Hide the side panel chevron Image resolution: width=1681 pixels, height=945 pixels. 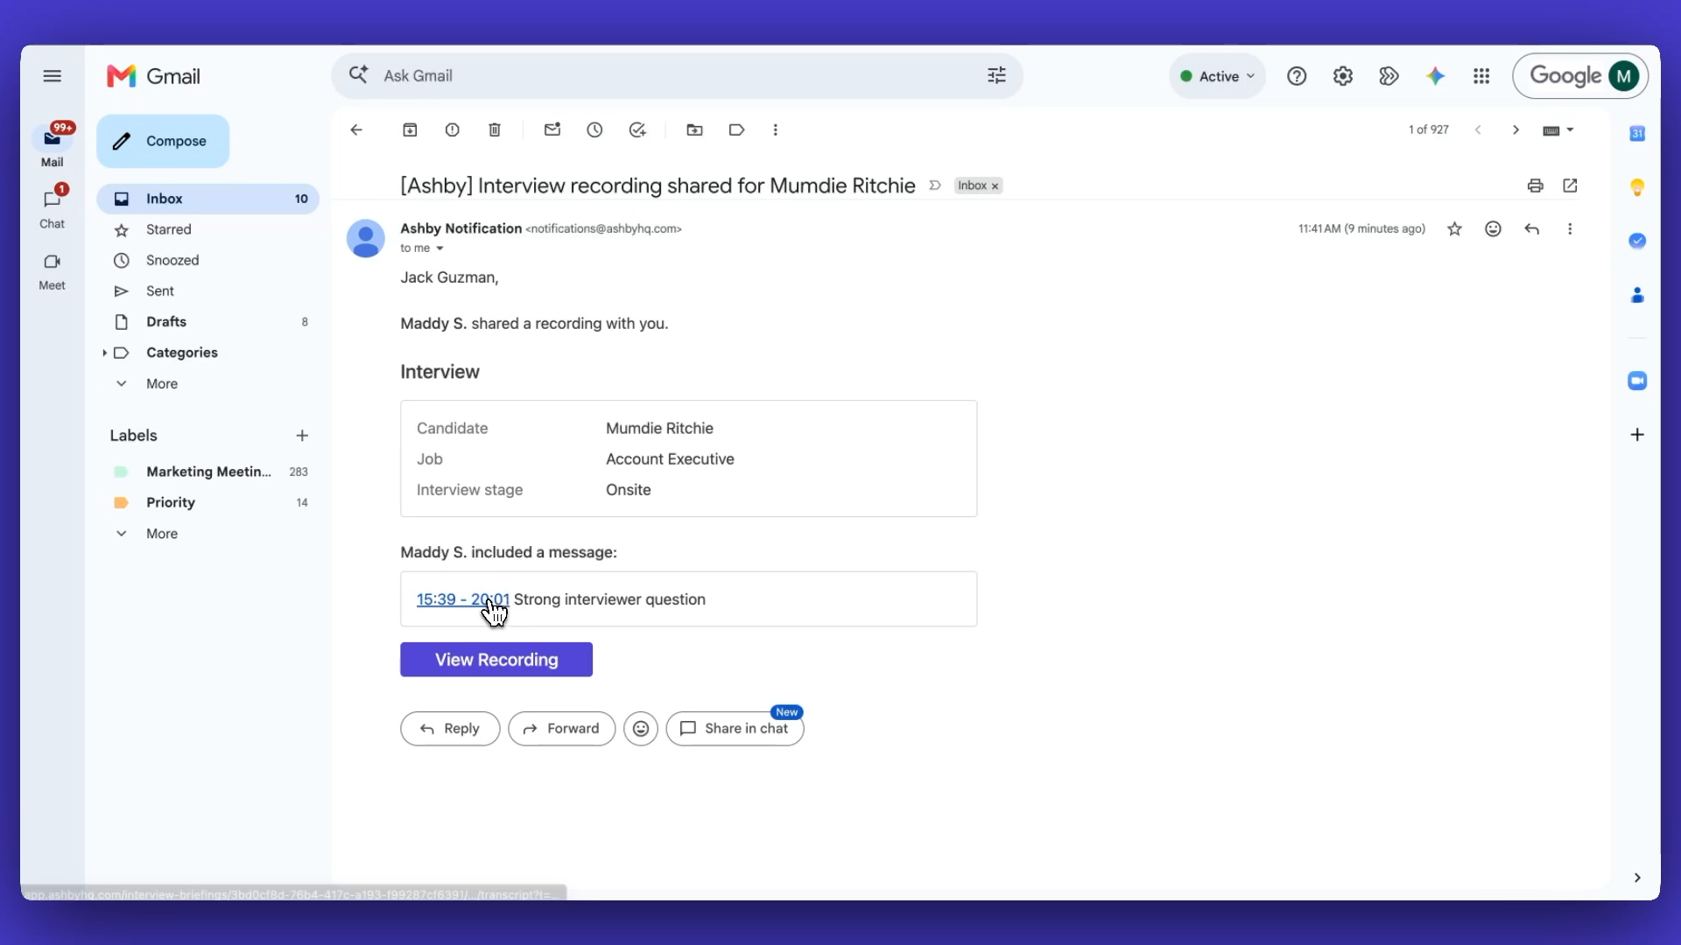(1637, 878)
